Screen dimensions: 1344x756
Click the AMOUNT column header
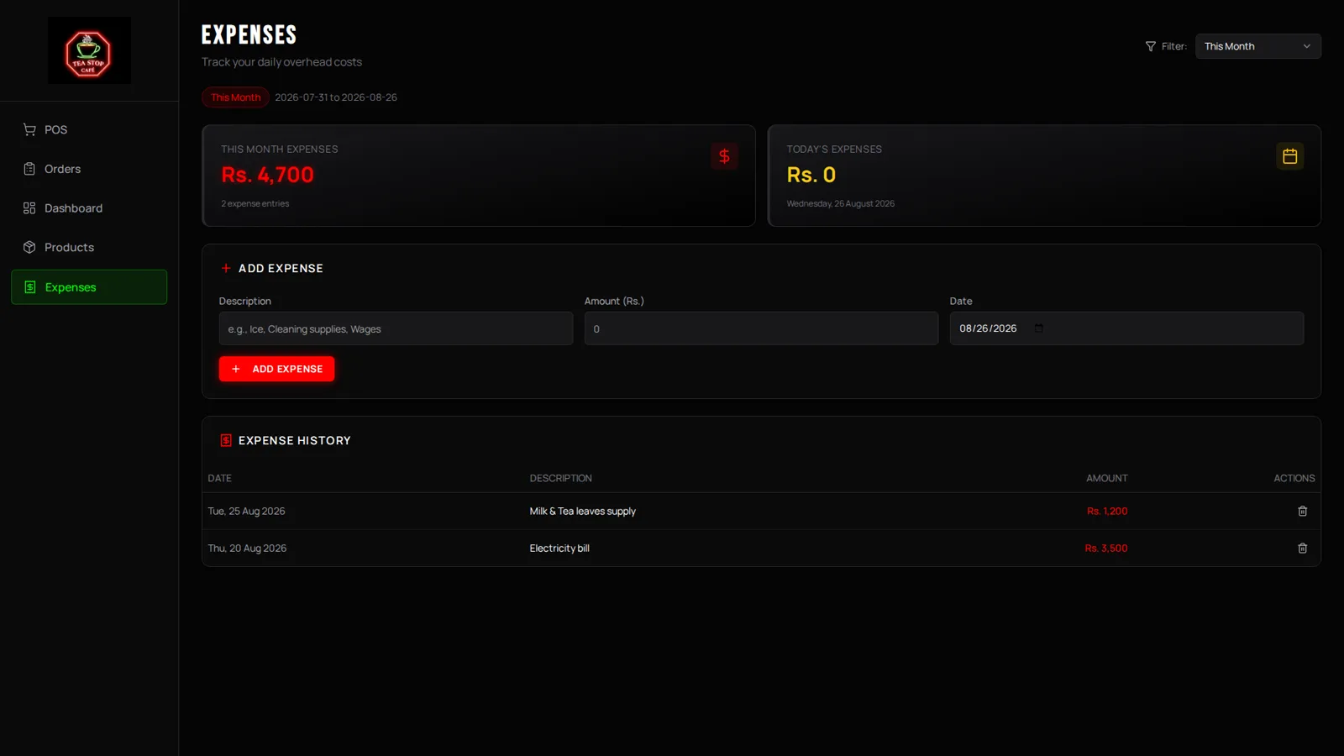click(1107, 478)
